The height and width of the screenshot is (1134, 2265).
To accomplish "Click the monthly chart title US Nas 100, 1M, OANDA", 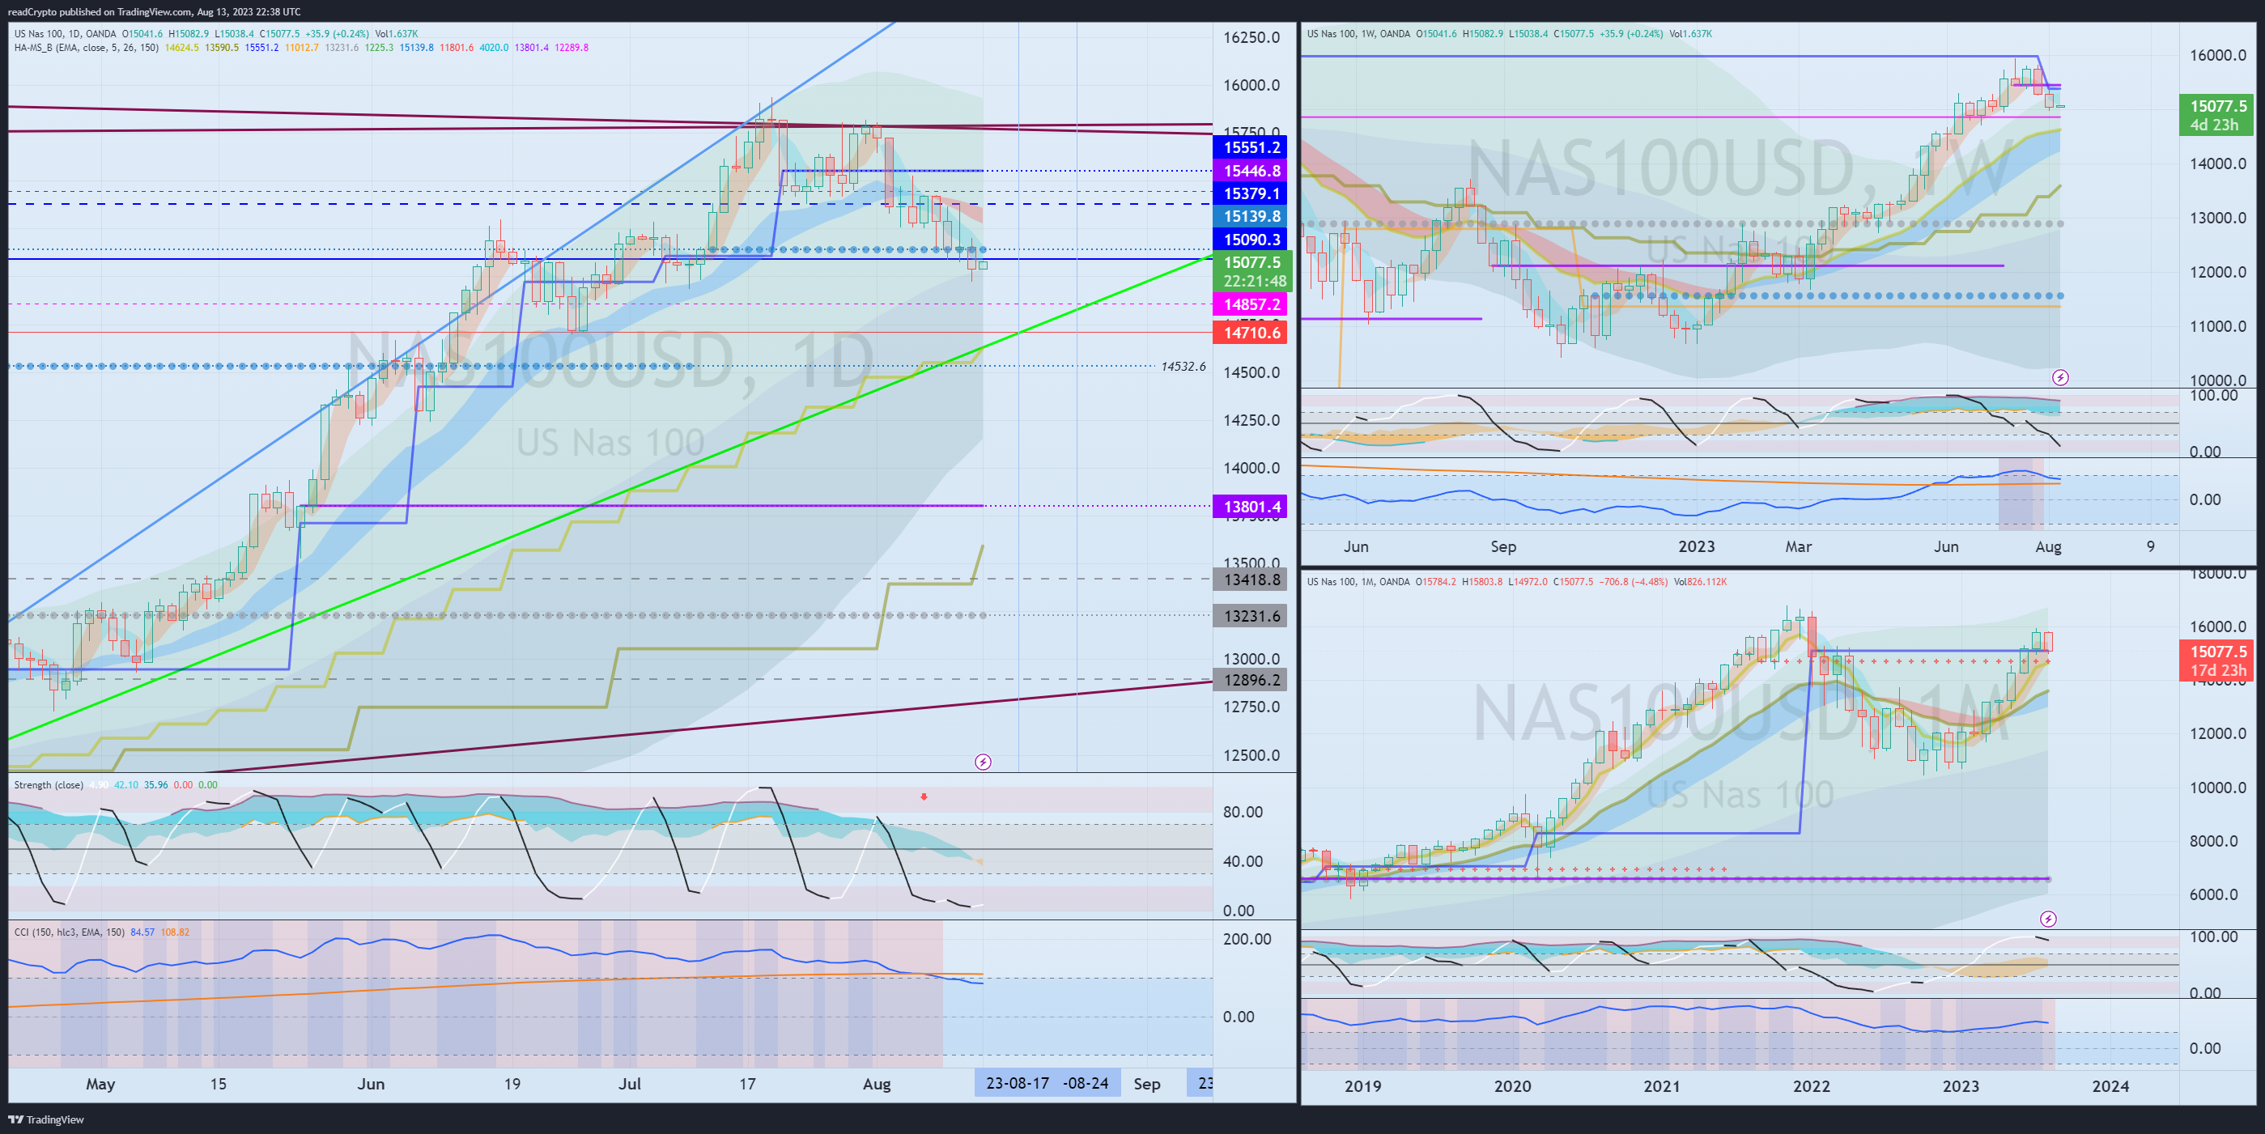I will tap(1358, 582).
